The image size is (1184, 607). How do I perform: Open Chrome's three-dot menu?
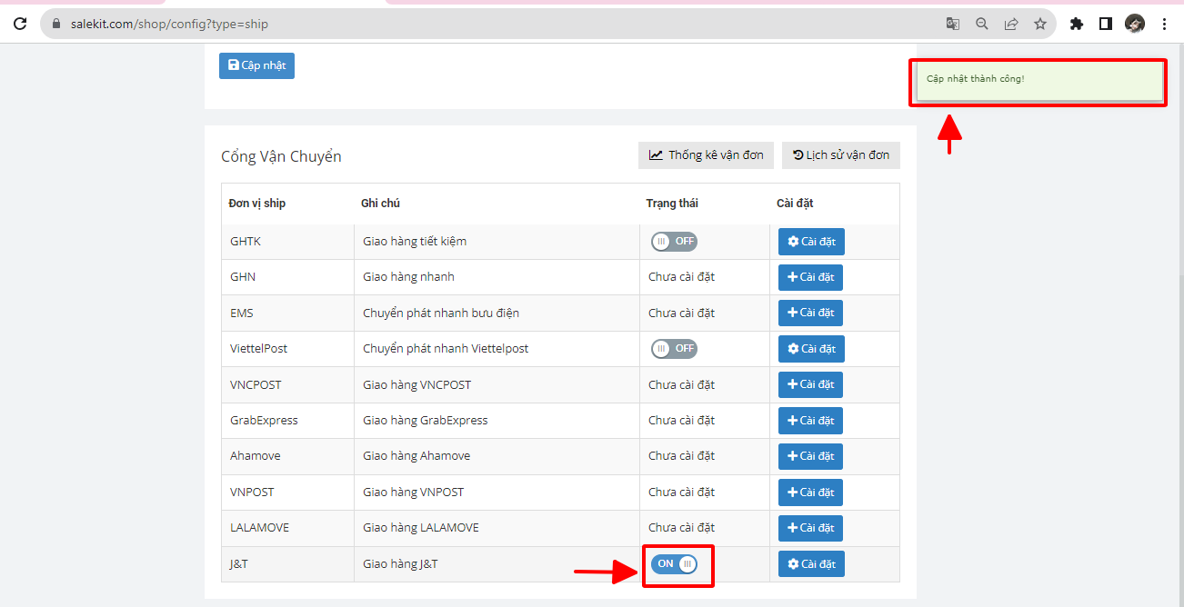(1164, 25)
